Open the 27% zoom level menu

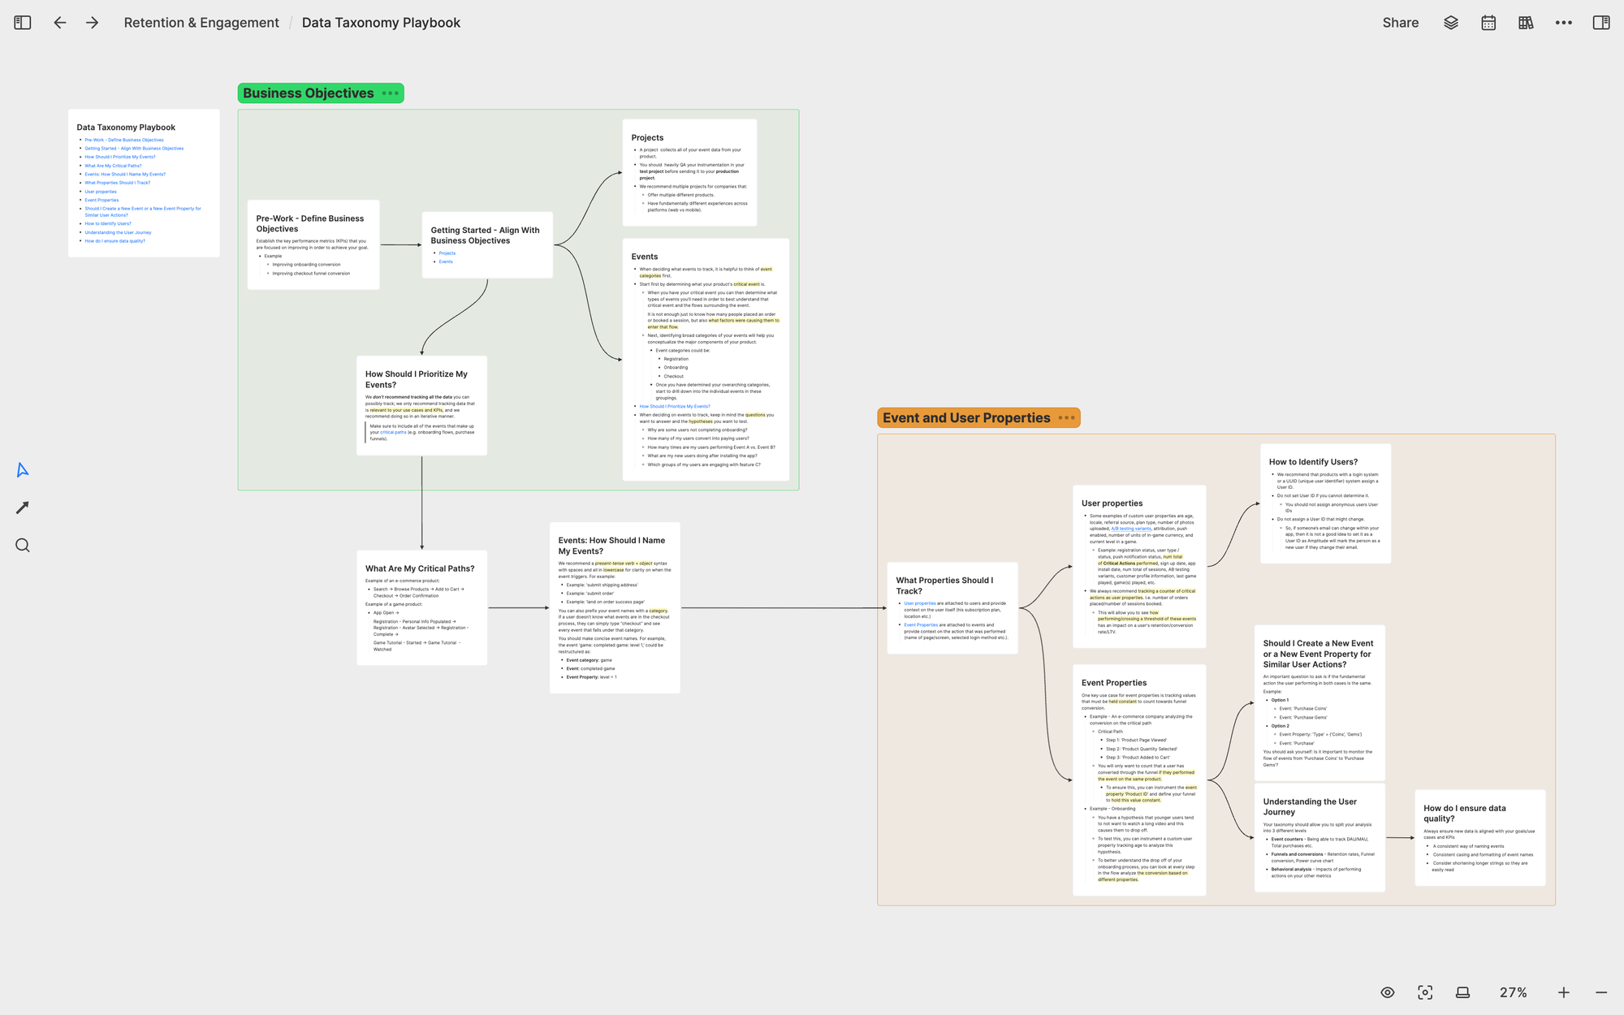[x=1513, y=992]
